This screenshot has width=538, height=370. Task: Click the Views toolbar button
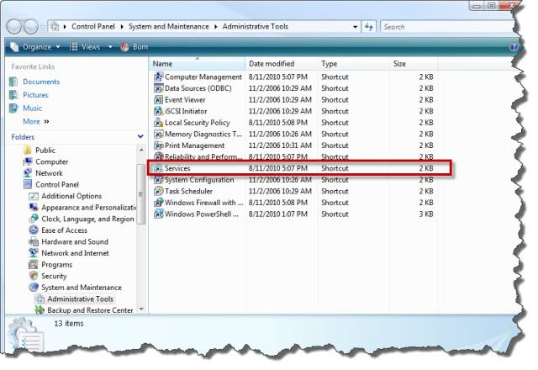point(85,47)
